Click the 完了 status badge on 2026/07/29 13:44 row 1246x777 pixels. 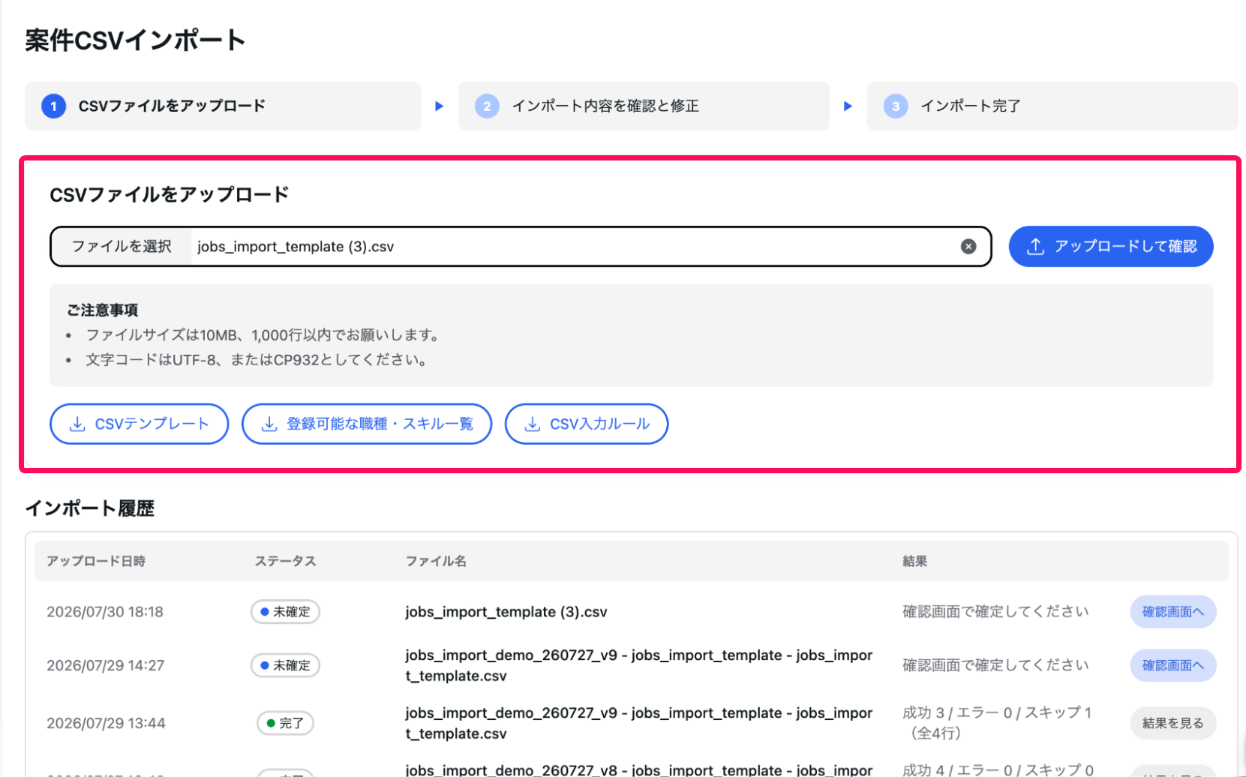coord(285,723)
